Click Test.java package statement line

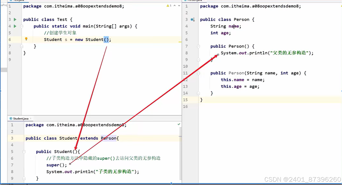(x=74, y=6)
